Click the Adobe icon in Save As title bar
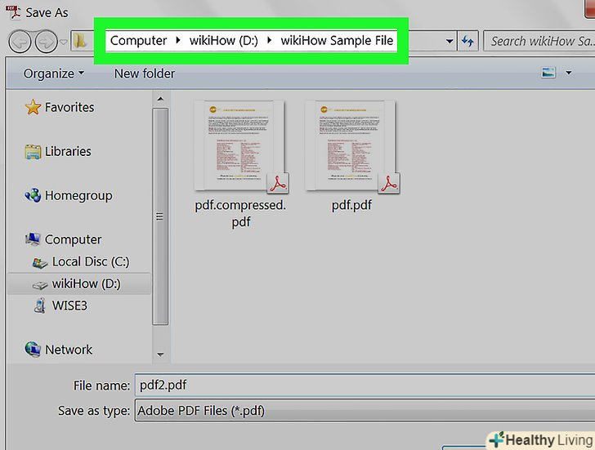The width and height of the screenshot is (595, 450). click(13, 11)
